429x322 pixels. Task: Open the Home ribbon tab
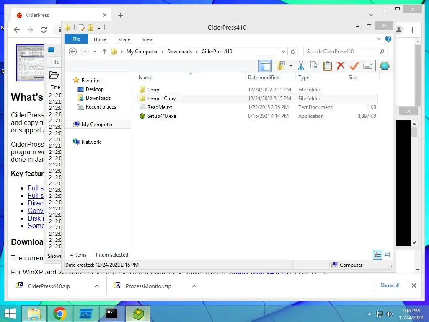tap(100, 39)
